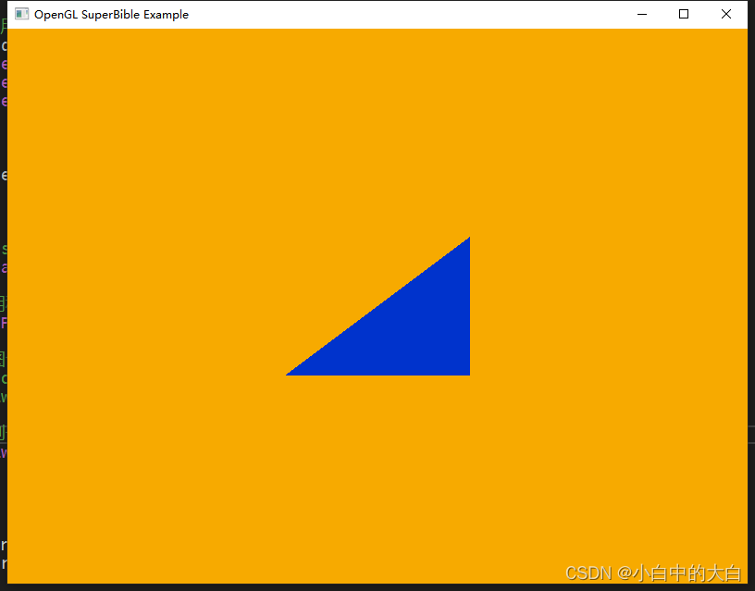This screenshot has height=591, width=755.
Task: Click the OpenGL SuperBible Example window icon
Action: (21, 14)
